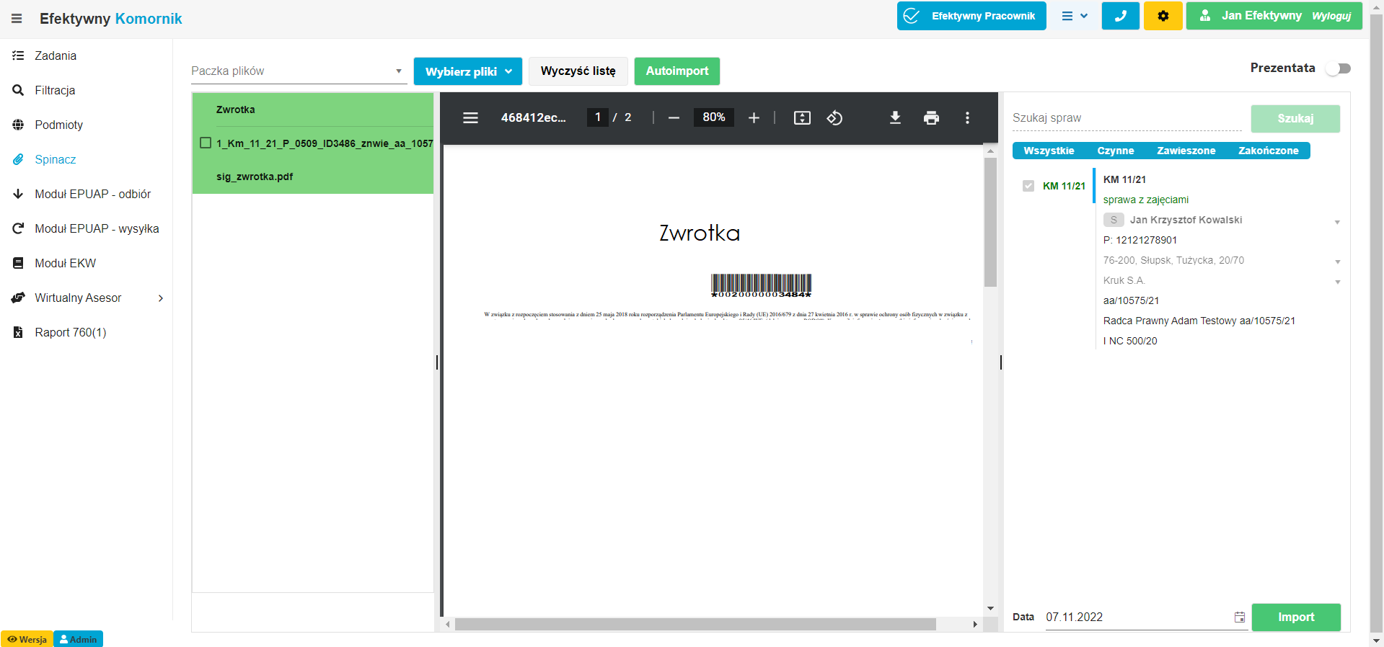The width and height of the screenshot is (1384, 647).
Task: Open the Paczka plików dropdown
Action: coord(299,71)
